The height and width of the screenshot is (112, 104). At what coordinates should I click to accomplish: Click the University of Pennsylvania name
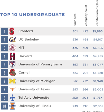pyautogui.click(x=40, y=64)
